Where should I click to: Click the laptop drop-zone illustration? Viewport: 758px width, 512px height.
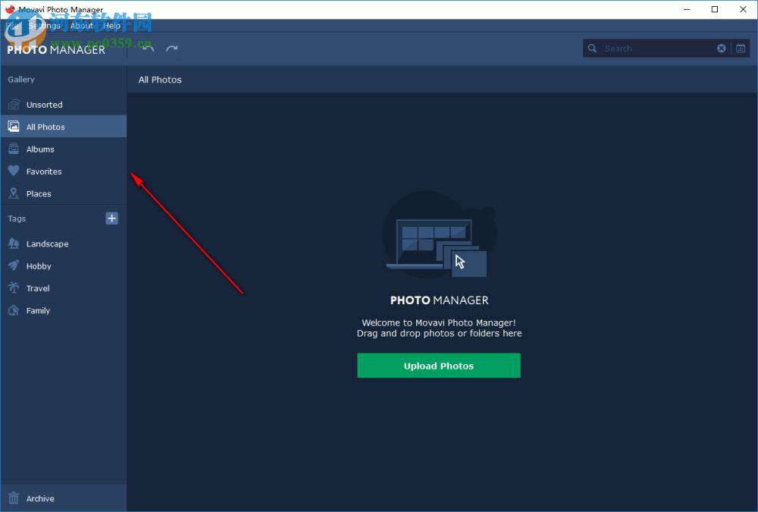tap(438, 234)
